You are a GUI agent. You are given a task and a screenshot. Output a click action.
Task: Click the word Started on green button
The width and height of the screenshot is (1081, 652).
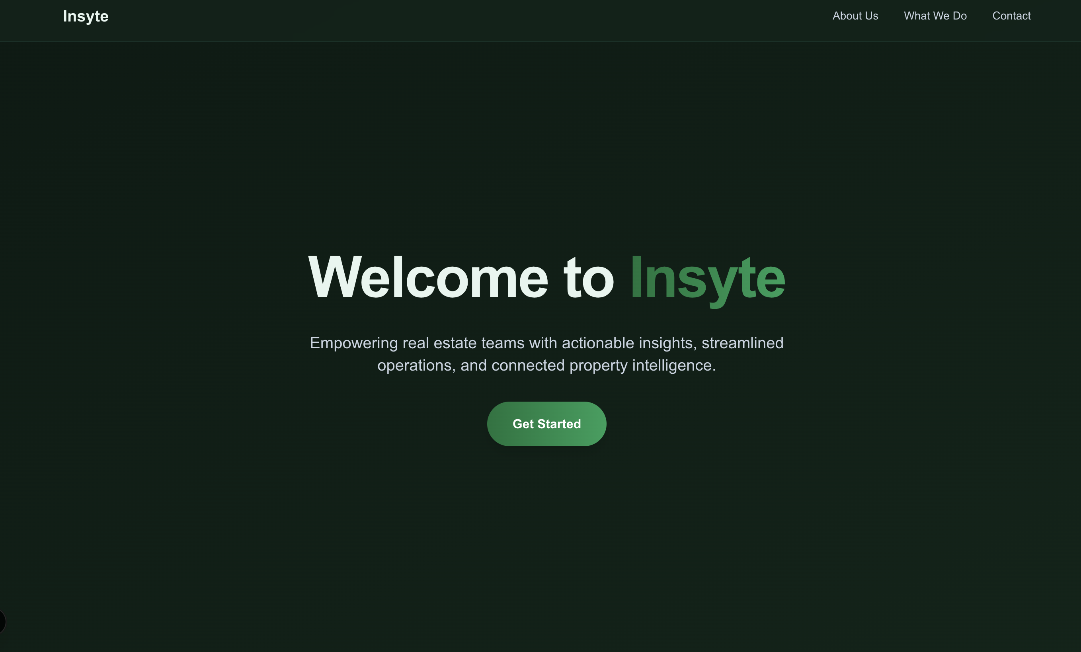point(559,424)
